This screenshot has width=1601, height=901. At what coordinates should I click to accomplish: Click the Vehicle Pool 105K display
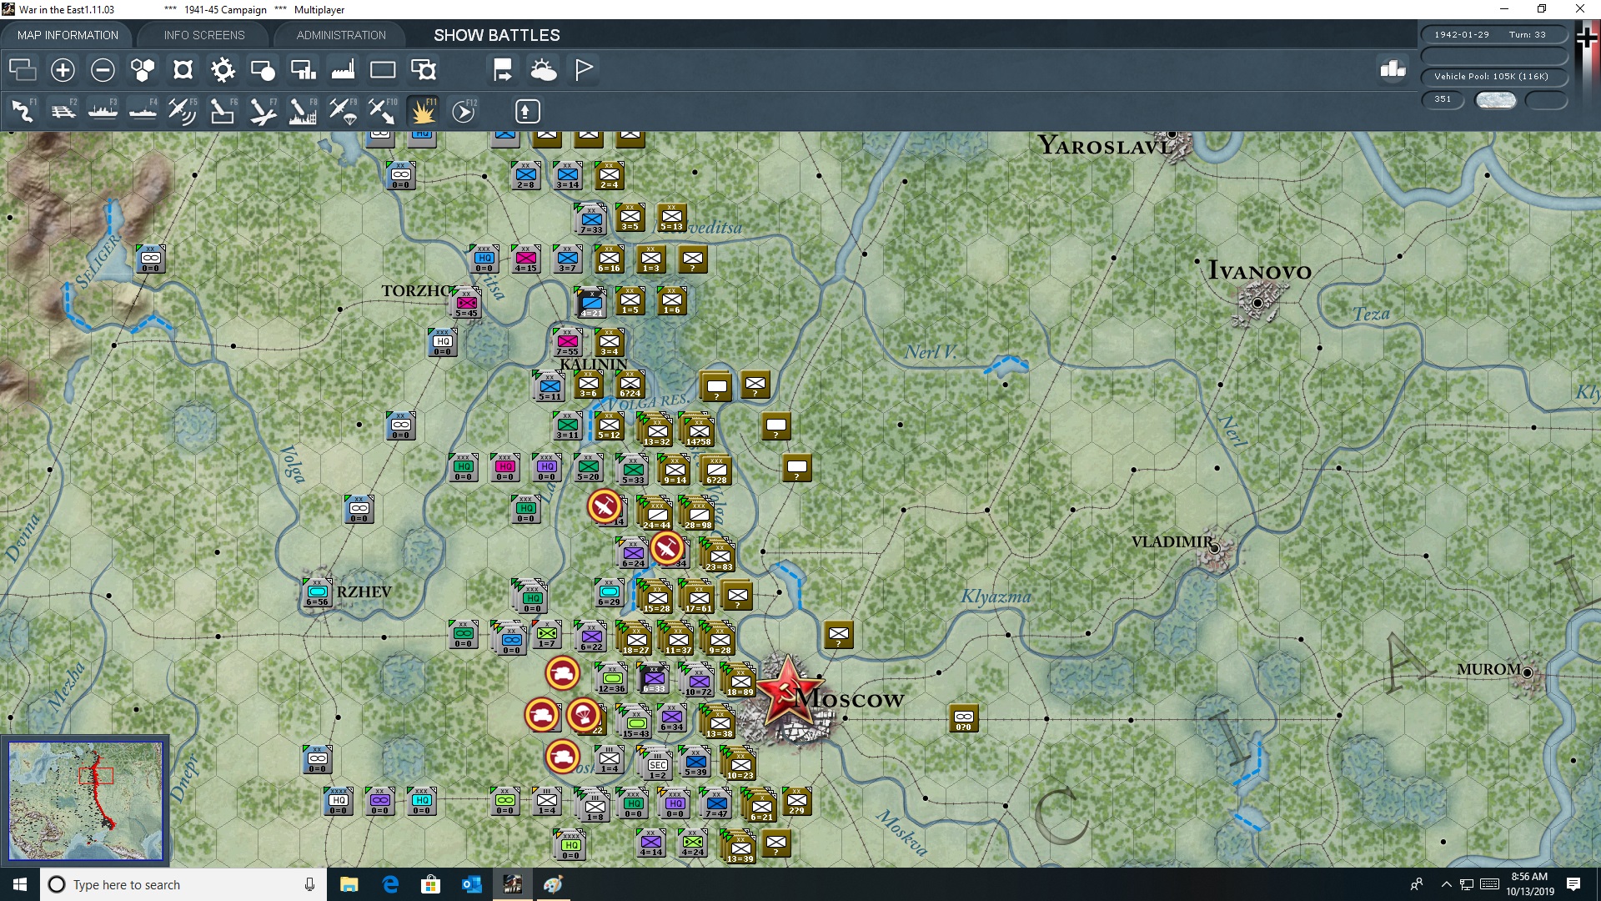point(1493,76)
